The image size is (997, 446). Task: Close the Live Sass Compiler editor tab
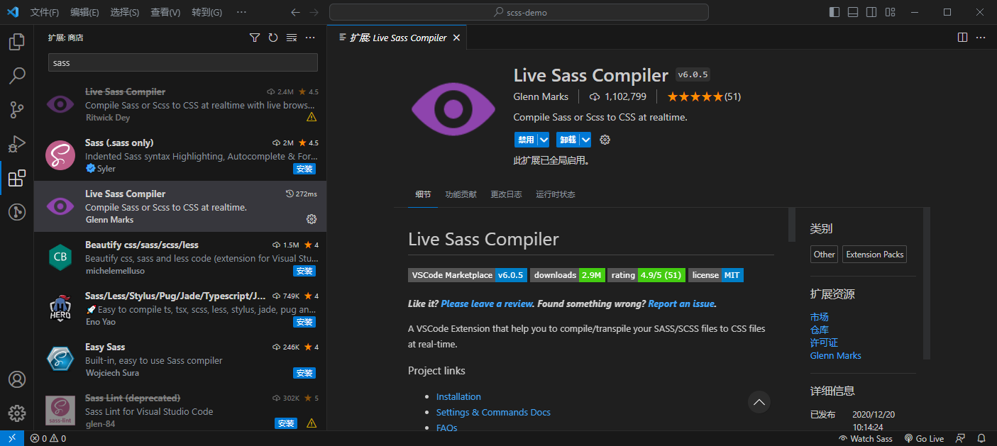pos(456,38)
